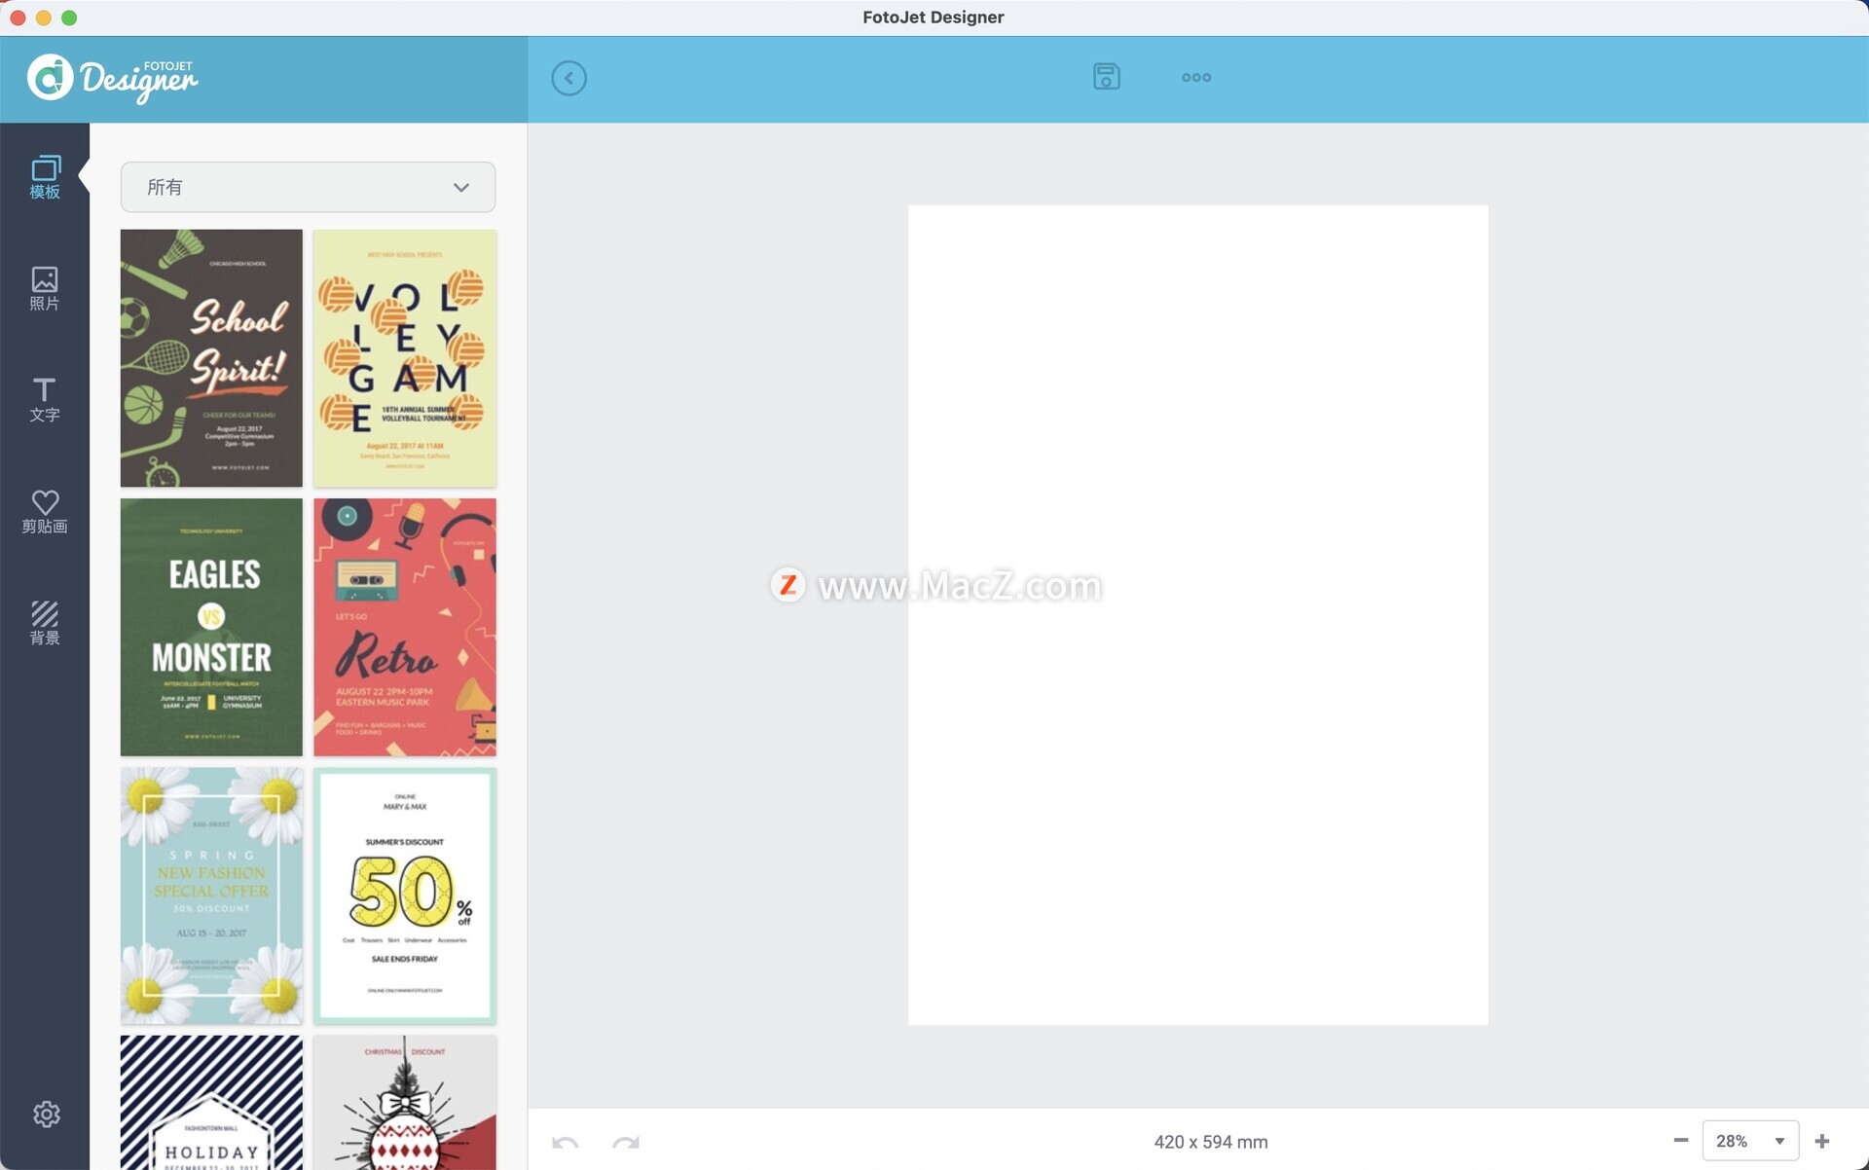Click the undo arrow
1869x1170 pixels.
point(565,1142)
